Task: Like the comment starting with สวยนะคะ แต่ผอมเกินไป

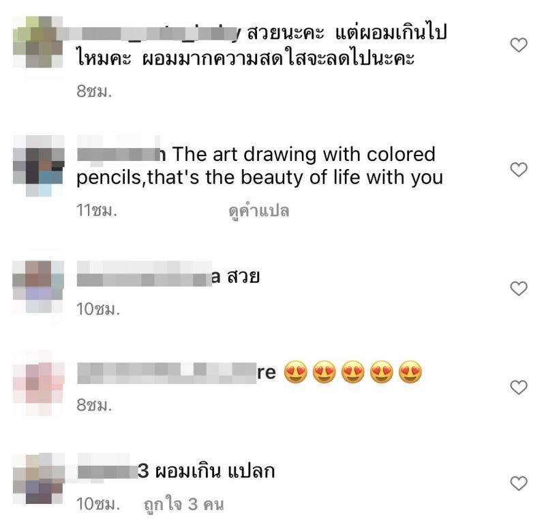Action: [x=519, y=45]
